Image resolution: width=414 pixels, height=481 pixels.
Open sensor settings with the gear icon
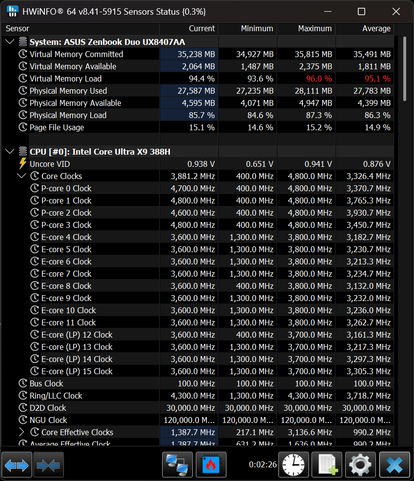click(360, 465)
